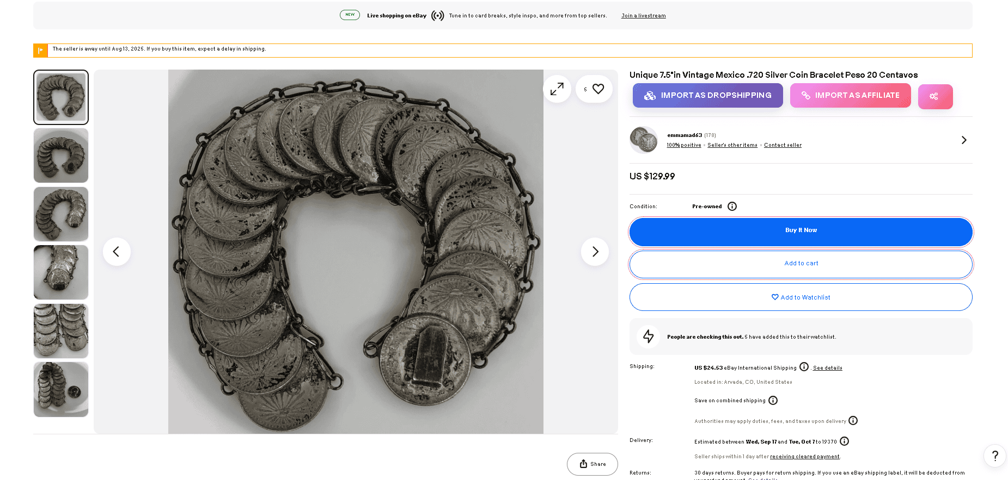Click Import as Dropshipping button
This screenshot has width=1008, height=480.
pos(707,96)
